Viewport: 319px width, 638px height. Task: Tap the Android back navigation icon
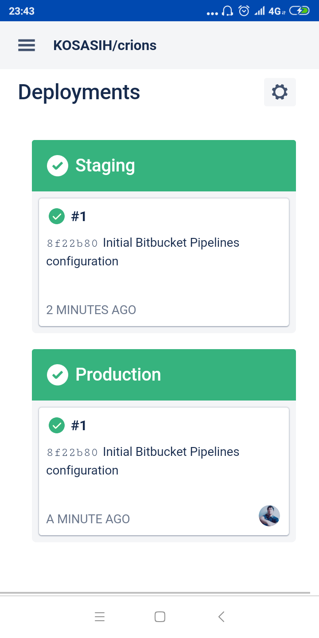(x=222, y=617)
